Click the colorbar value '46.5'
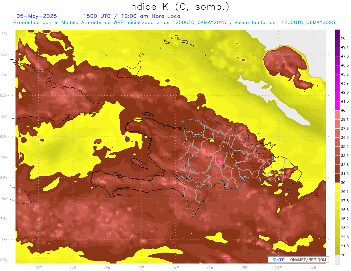The height and width of the screenshot is (271, 351). coord(345,65)
